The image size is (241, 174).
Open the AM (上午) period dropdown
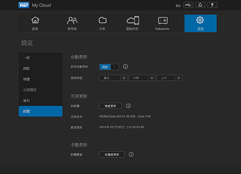tap(170, 78)
